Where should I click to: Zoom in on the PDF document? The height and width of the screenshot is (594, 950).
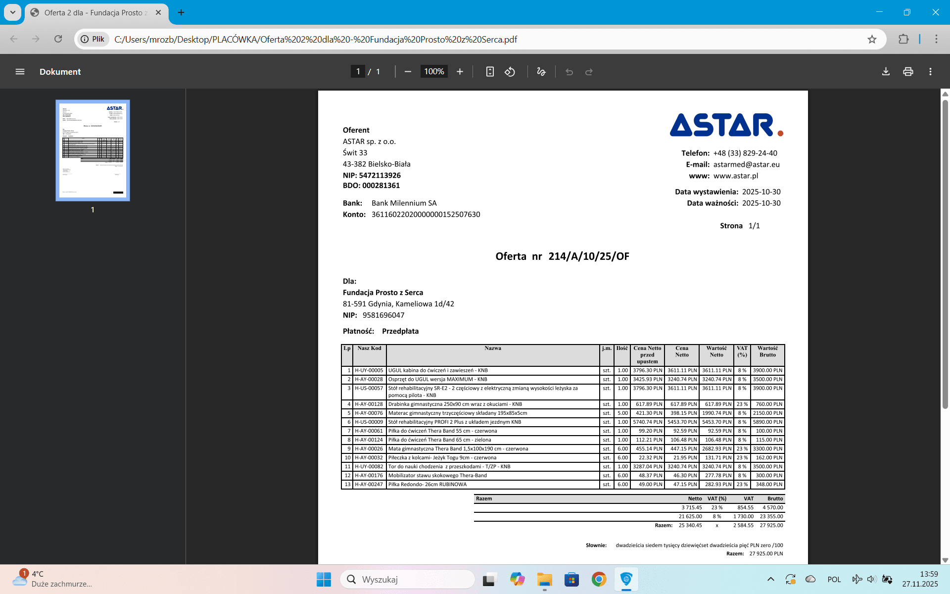pyautogui.click(x=460, y=72)
